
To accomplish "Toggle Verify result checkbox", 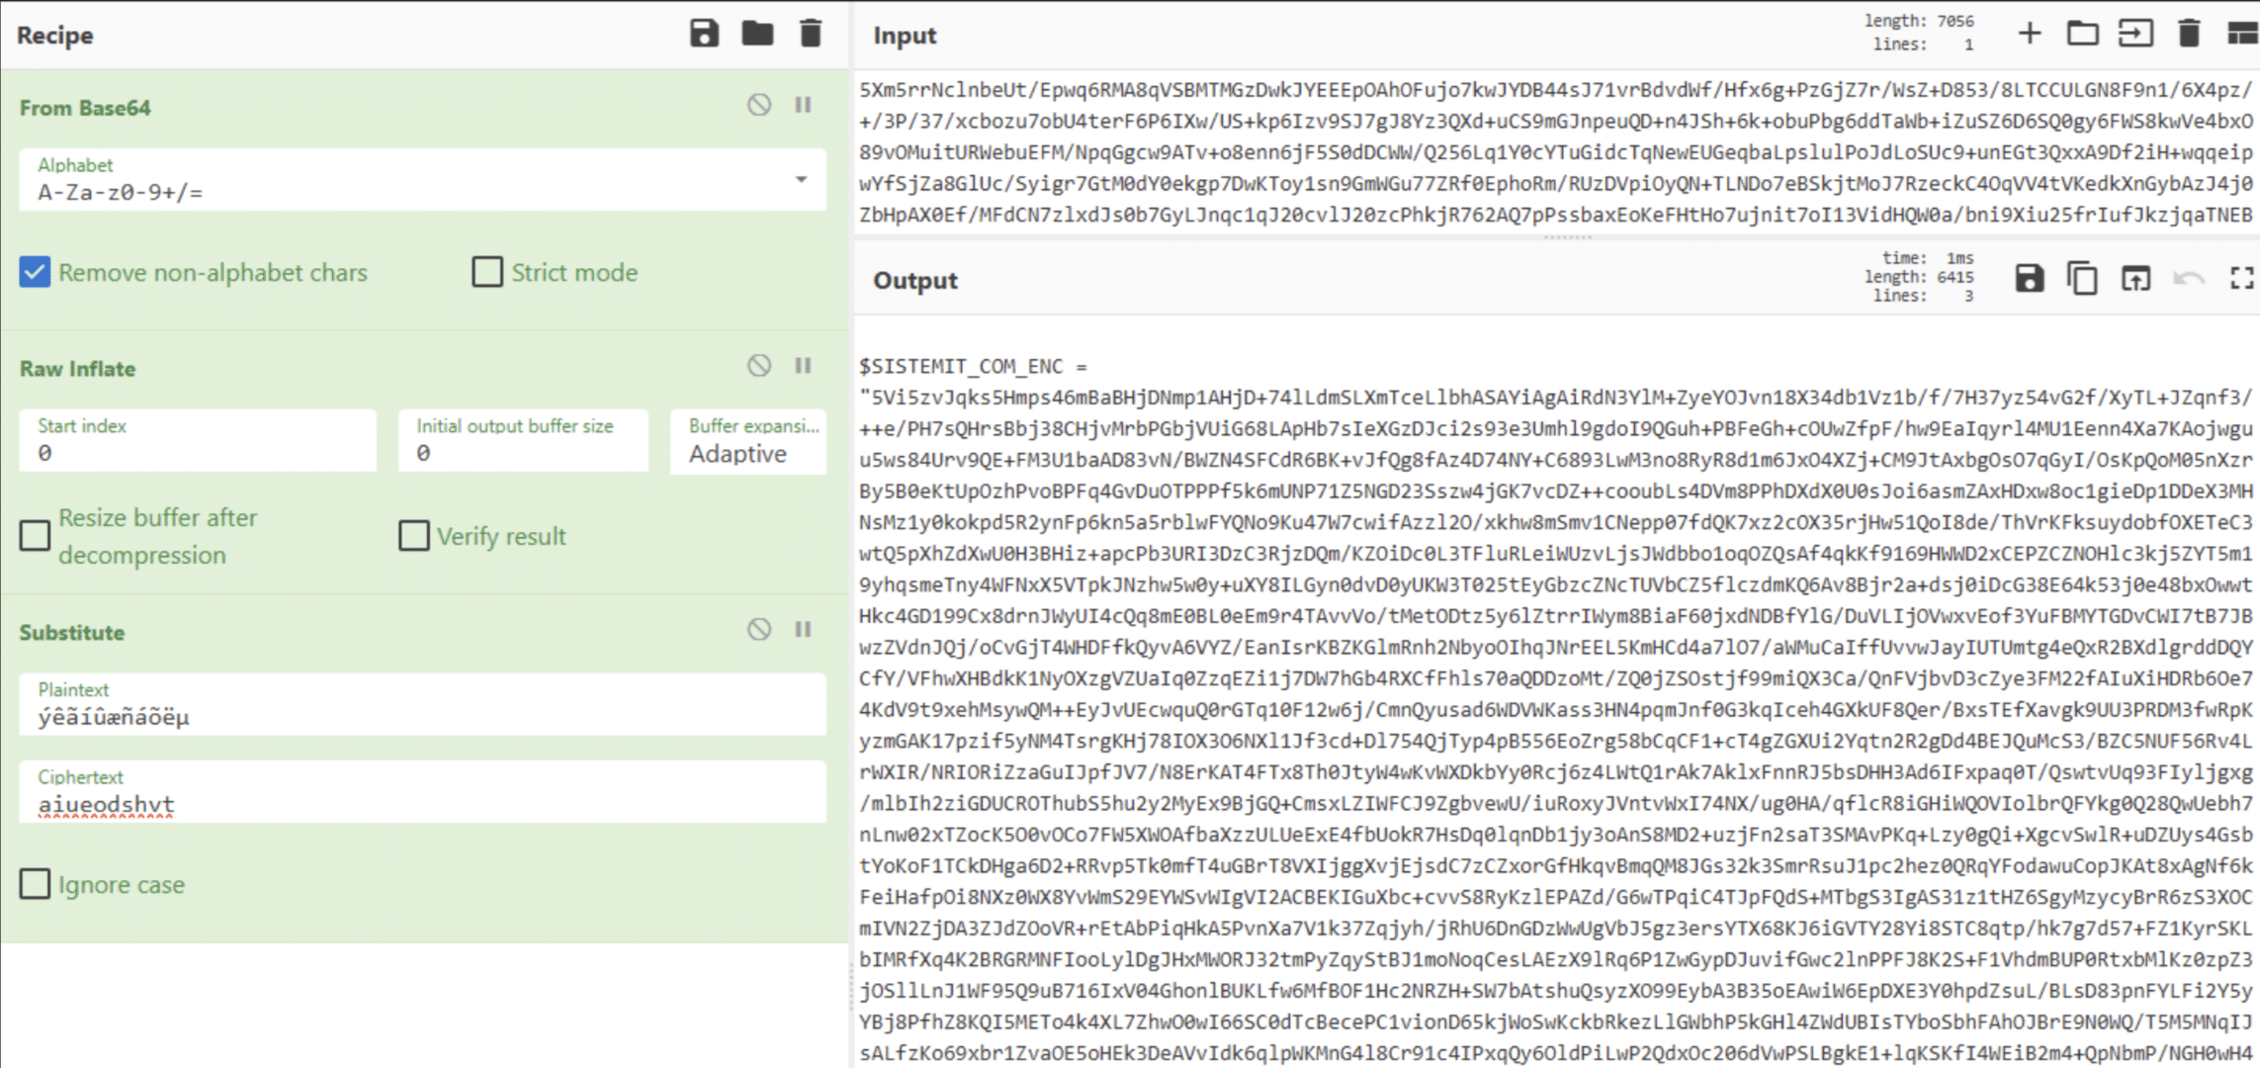I will click(x=413, y=536).
